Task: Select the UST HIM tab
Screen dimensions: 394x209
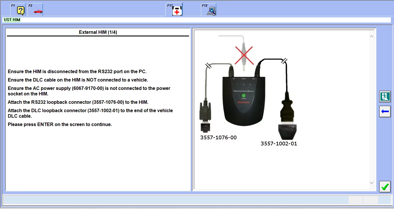Action: coord(12,20)
